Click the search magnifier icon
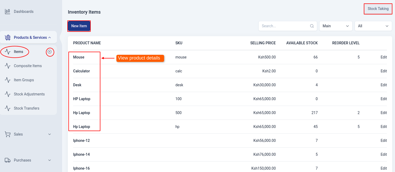 point(312,26)
